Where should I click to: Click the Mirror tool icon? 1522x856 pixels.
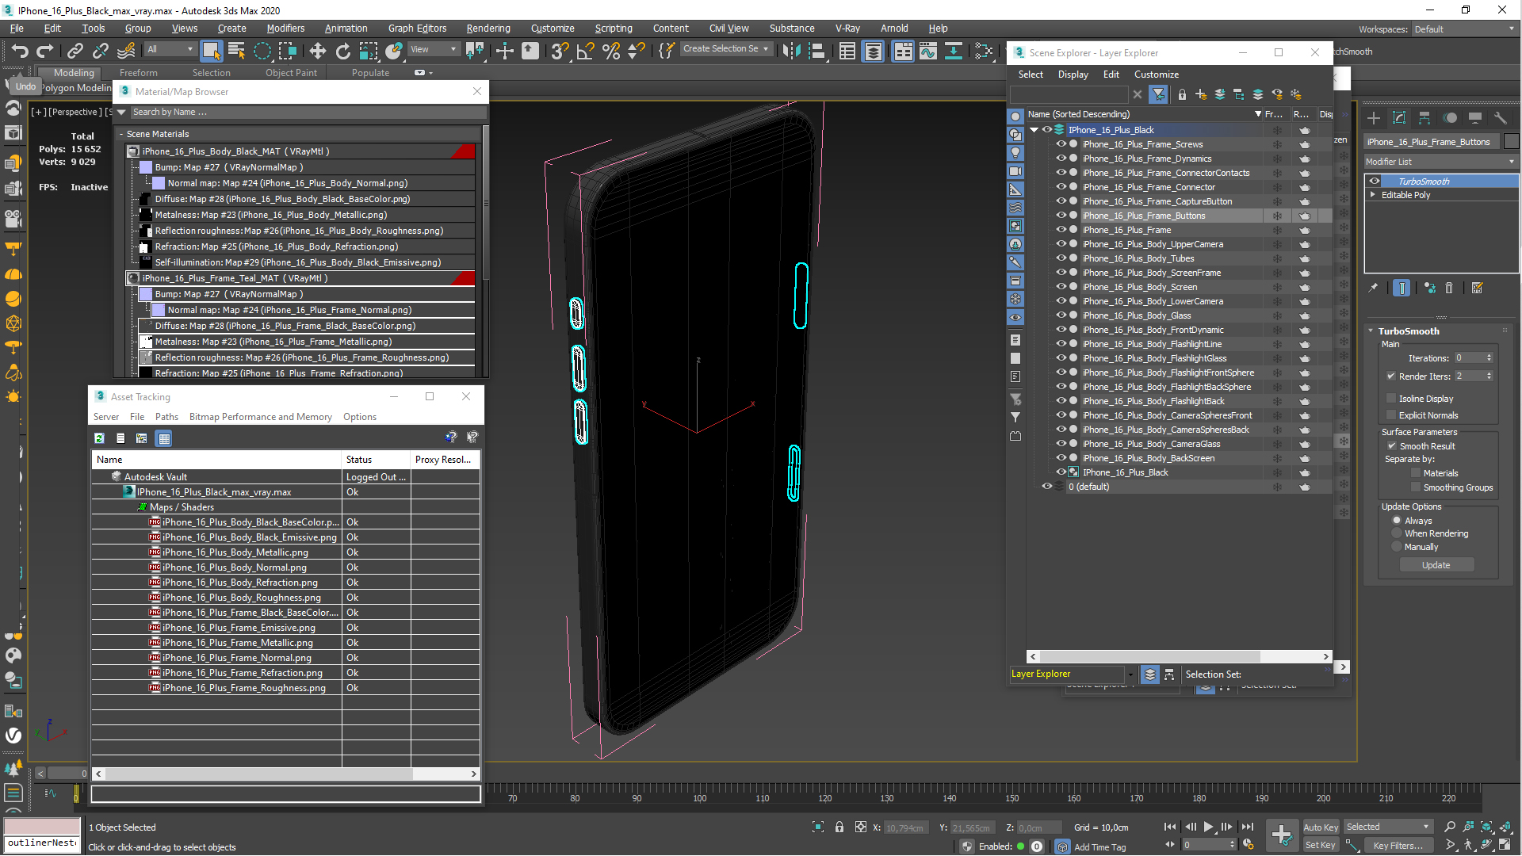790,52
